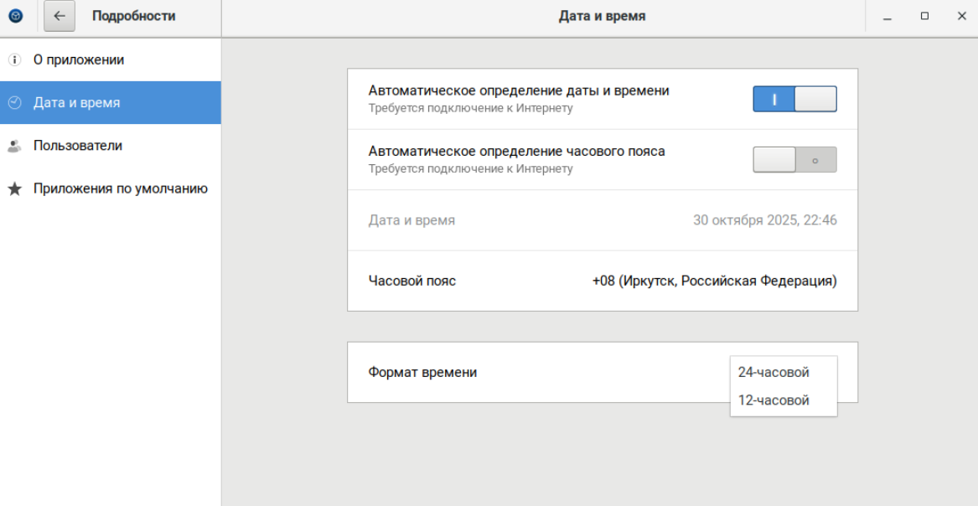Click the back arrow button in header
Image resolution: width=978 pixels, height=506 pixels.
point(60,16)
